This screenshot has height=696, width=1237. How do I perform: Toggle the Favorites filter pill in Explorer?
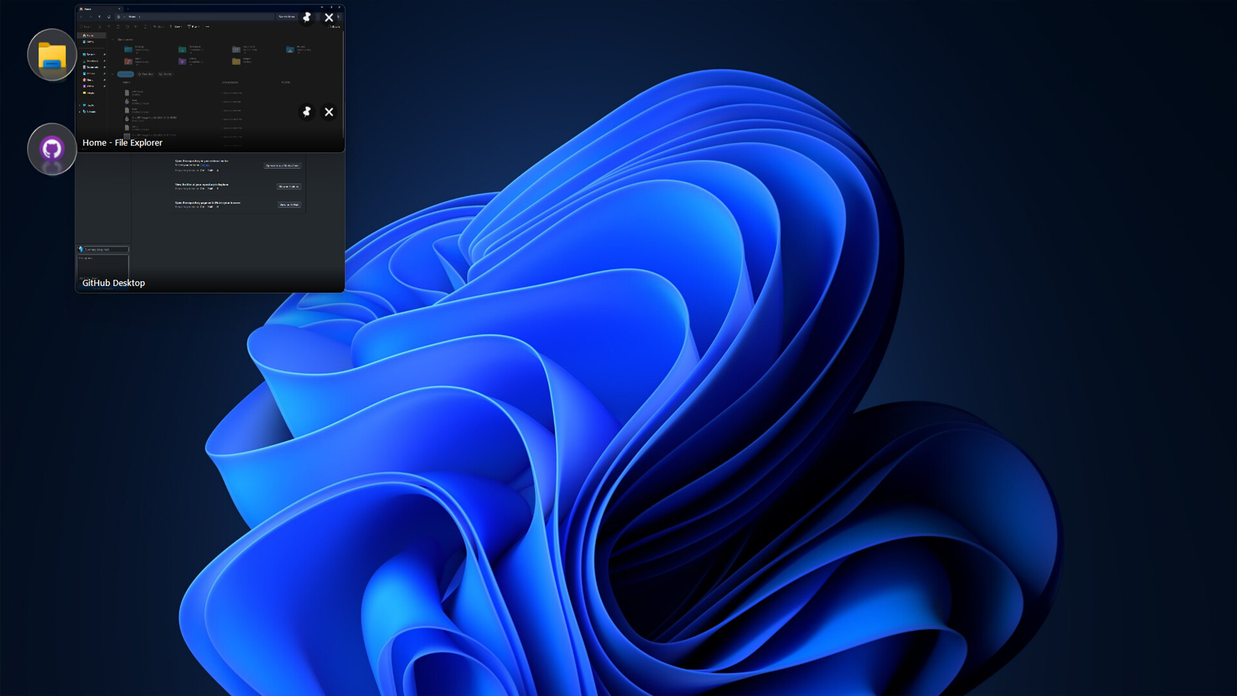146,74
